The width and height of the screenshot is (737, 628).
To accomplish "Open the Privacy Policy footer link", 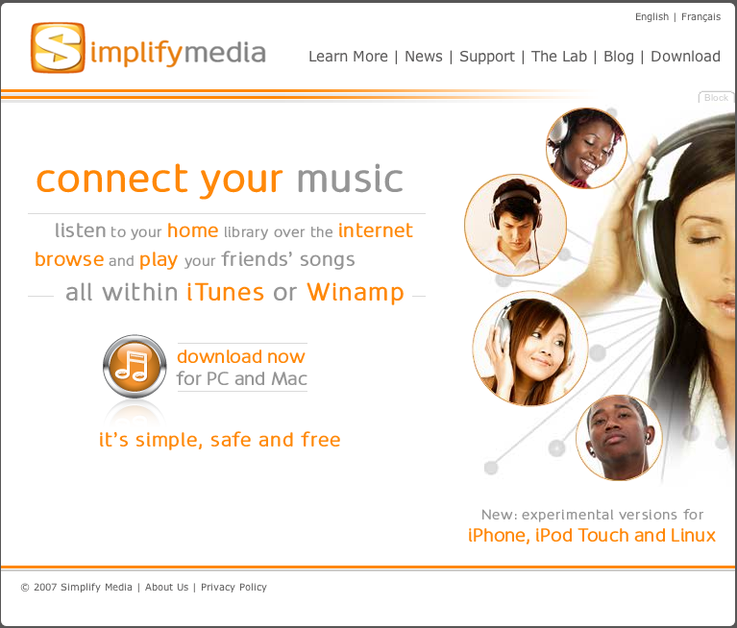I will pyautogui.click(x=233, y=587).
